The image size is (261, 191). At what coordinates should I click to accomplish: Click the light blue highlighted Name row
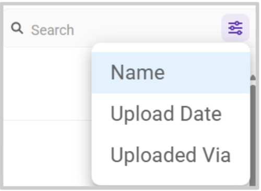point(171,73)
